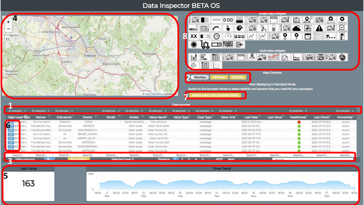Choose the luggage cart widget icon
The image size is (364, 205).
click(205, 45)
